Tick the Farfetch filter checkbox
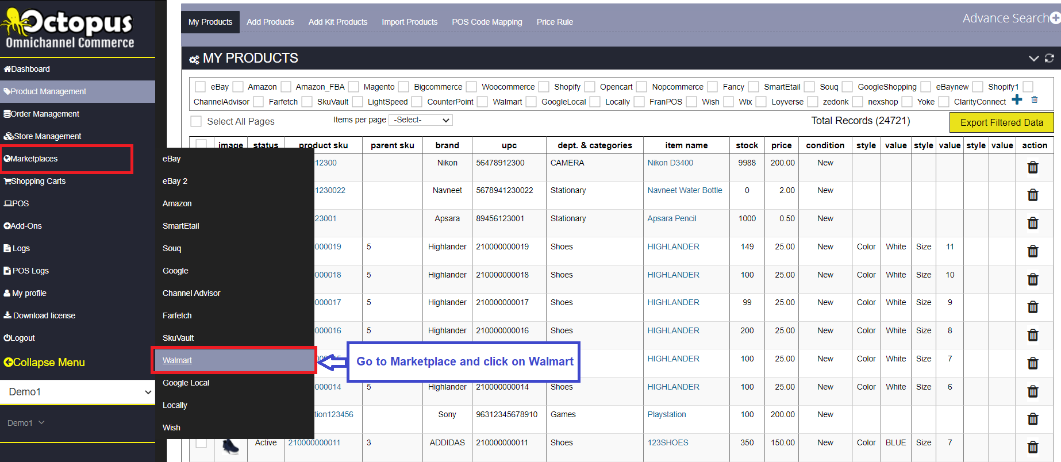The width and height of the screenshot is (1061, 462). (x=259, y=102)
